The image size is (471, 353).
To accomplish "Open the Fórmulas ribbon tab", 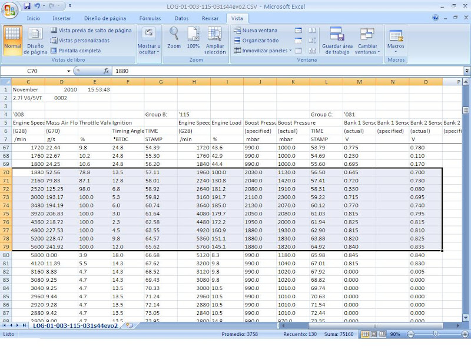I will coord(150,18).
